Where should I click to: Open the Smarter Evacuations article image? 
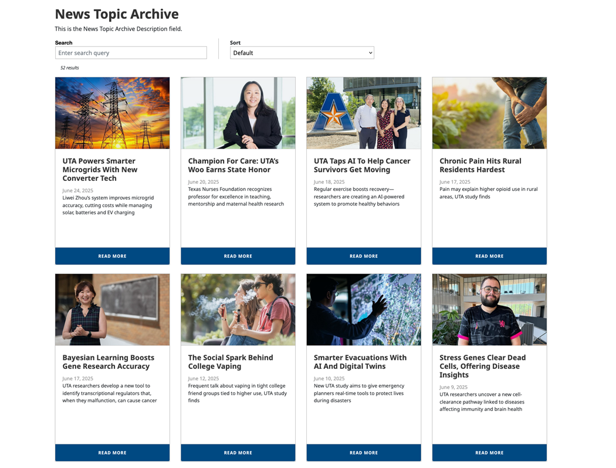point(364,309)
